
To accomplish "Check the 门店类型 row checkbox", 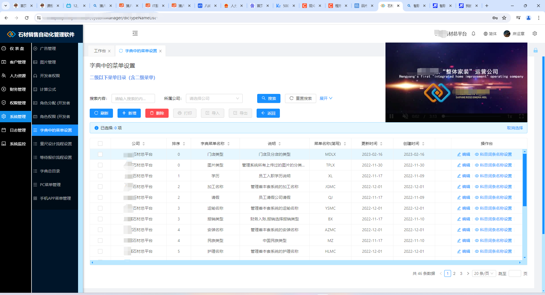I will [100, 154].
